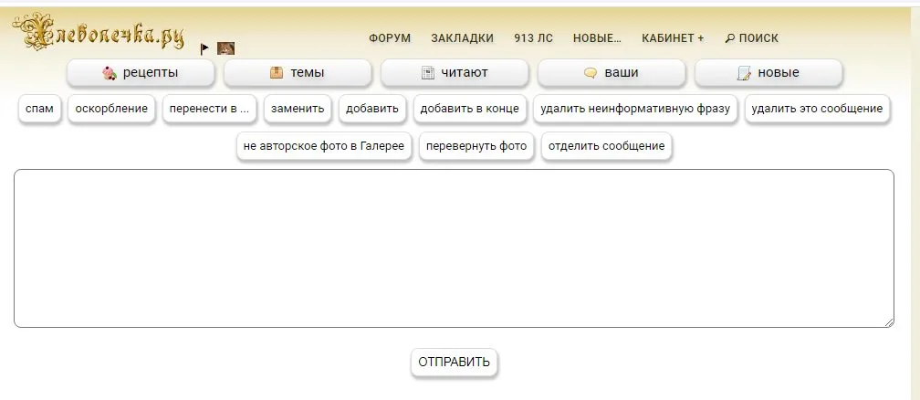Click inside the large message text area
This screenshot has height=400, width=920.
(x=454, y=247)
